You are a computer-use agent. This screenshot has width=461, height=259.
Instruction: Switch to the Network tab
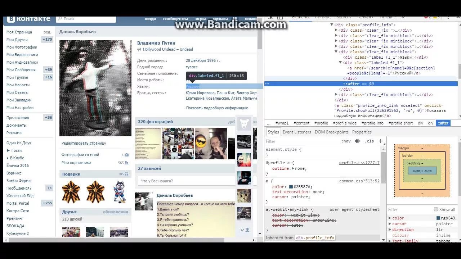click(x=365, y=17)
